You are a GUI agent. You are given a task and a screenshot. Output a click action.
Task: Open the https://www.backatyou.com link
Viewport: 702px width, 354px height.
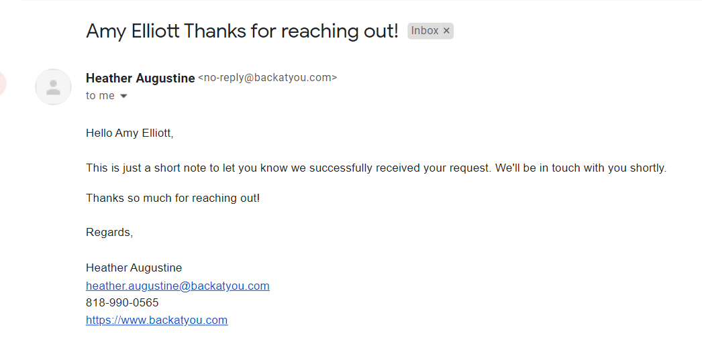tap(156, 320)
